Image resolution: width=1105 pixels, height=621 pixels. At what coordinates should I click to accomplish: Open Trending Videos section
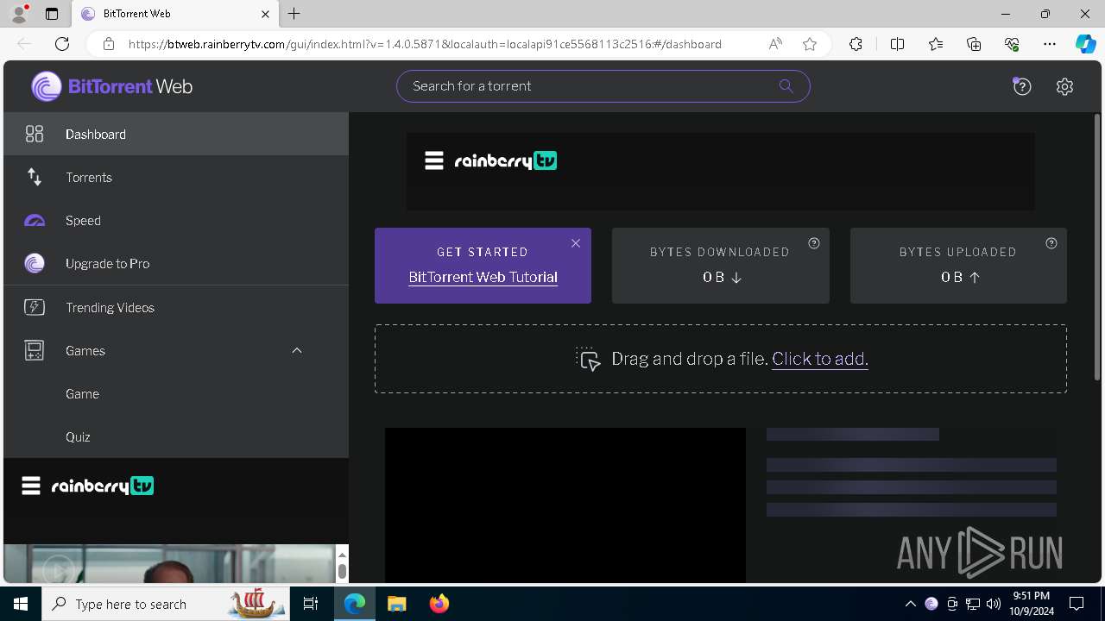tap(176, 307)
